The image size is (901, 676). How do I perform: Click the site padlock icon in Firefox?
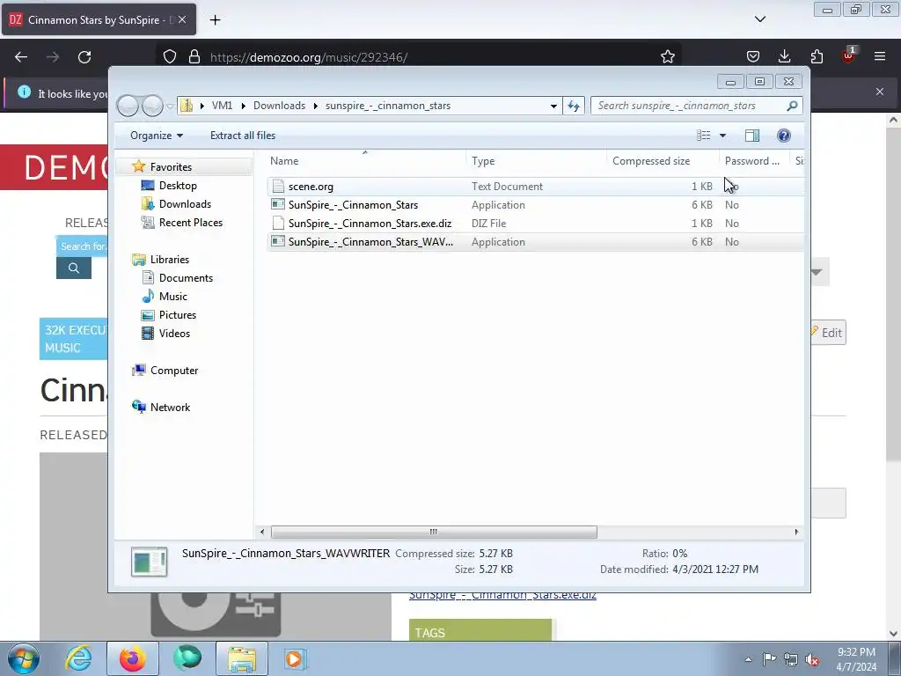coord(194,56)
